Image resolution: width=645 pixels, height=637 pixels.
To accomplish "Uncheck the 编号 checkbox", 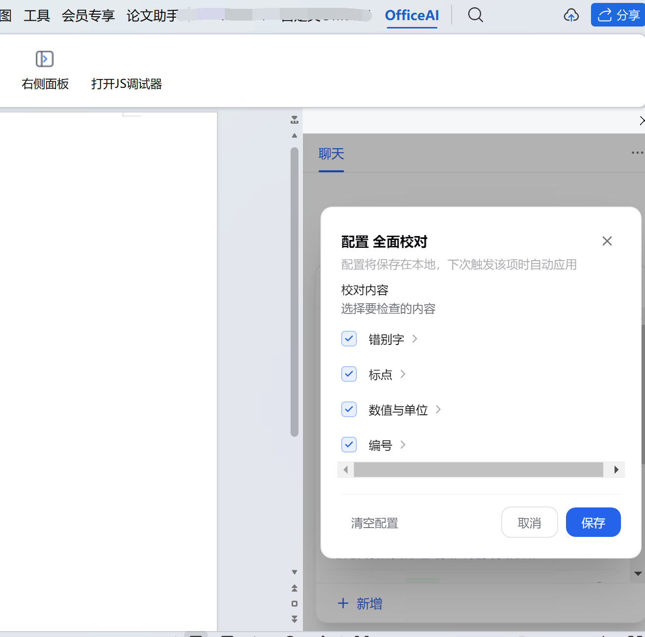I will [x=349, y=445].
